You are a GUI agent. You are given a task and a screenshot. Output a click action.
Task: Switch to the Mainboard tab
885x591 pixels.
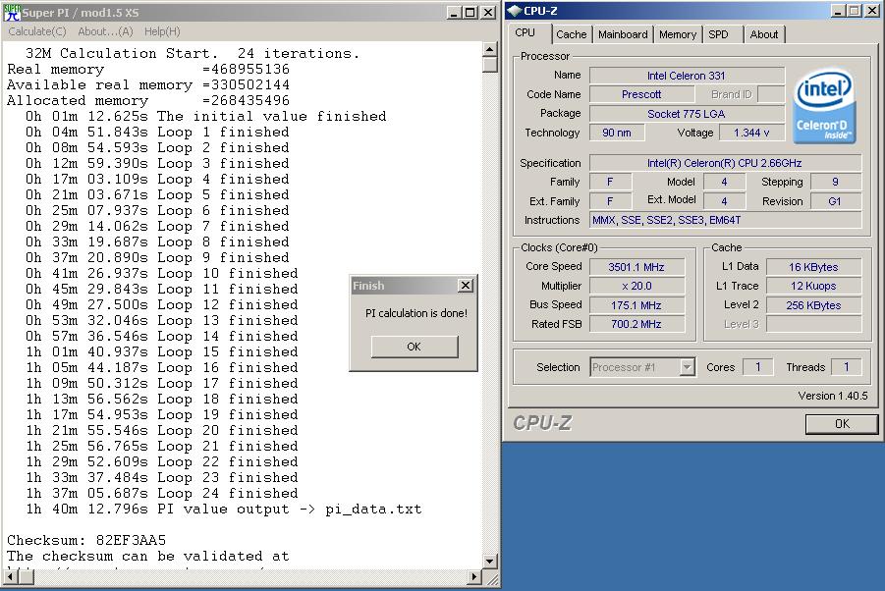[623, 34]
